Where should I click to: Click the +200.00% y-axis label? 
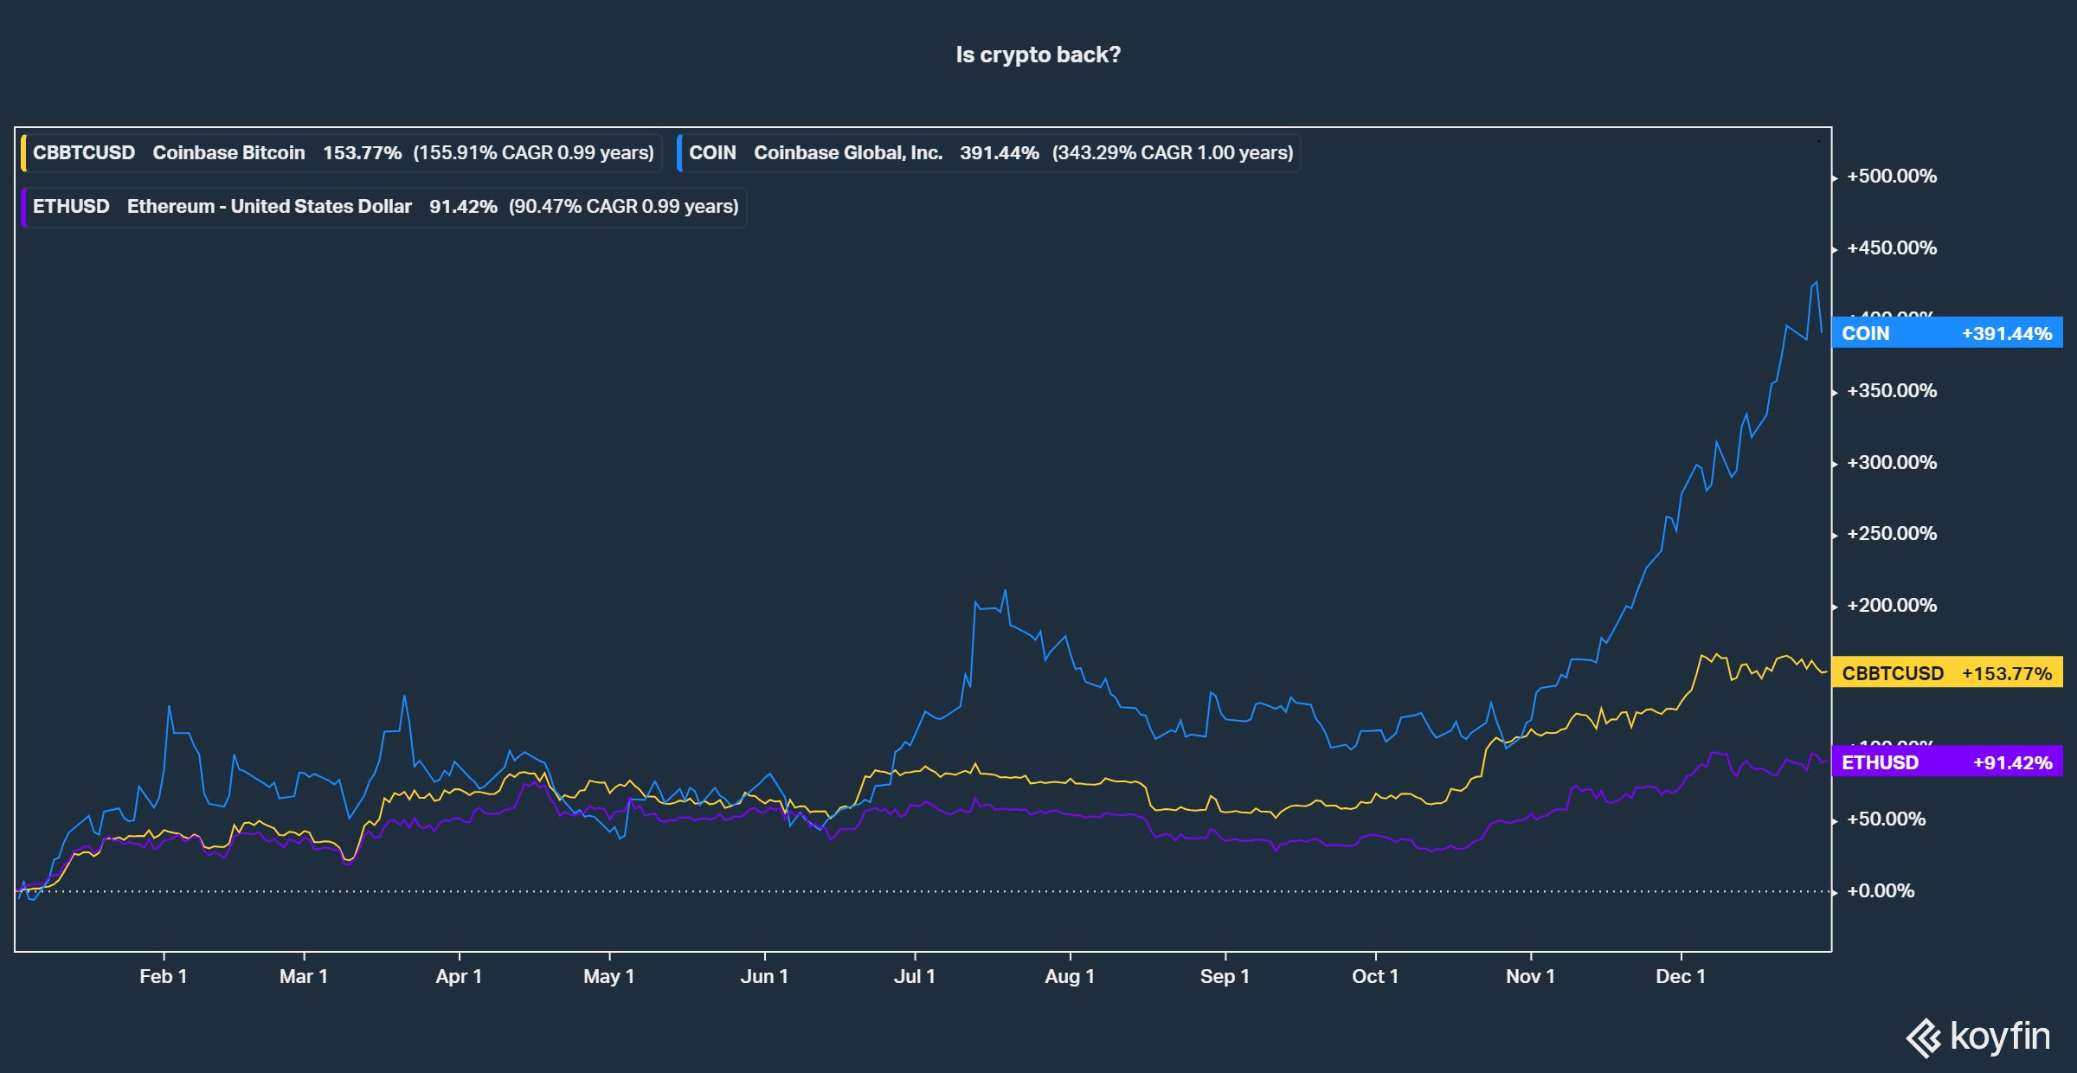(1892, 606)
